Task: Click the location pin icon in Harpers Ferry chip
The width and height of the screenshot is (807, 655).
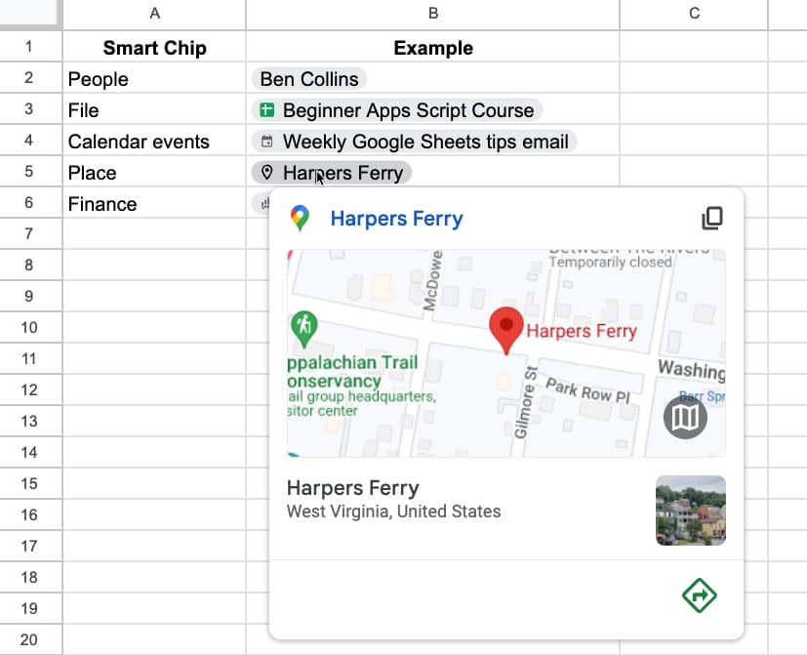Action: point(266,173)
